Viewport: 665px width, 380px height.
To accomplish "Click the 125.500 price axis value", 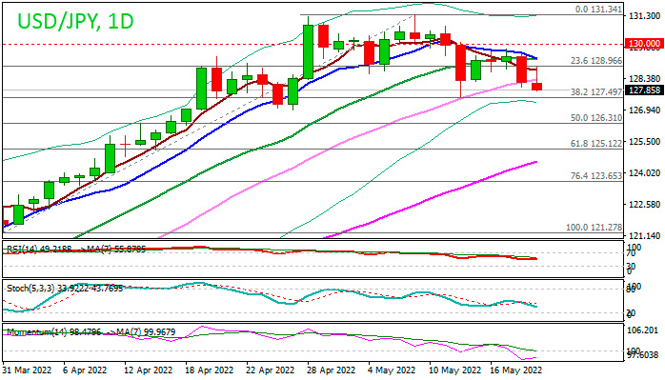I will point(644,142).
